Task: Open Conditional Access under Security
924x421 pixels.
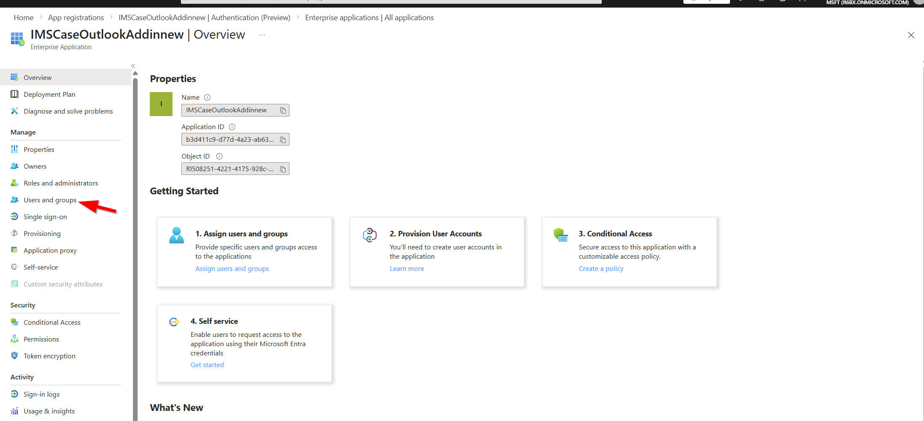Action: pyautogui.click(x=52, y=323)
